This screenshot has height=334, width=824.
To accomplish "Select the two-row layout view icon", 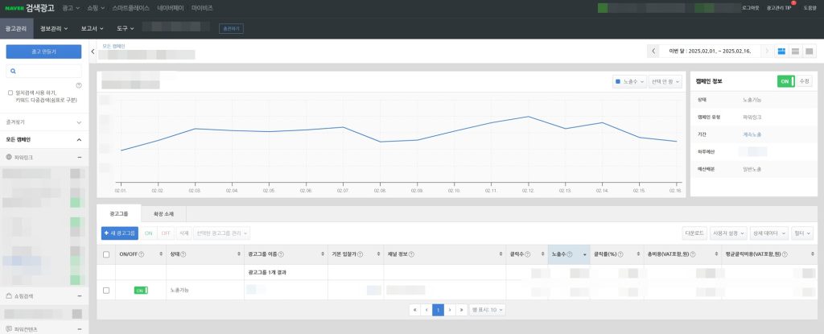I will (795, 51).
